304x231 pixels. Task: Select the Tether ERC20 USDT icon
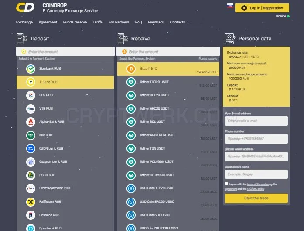(131, 109)
